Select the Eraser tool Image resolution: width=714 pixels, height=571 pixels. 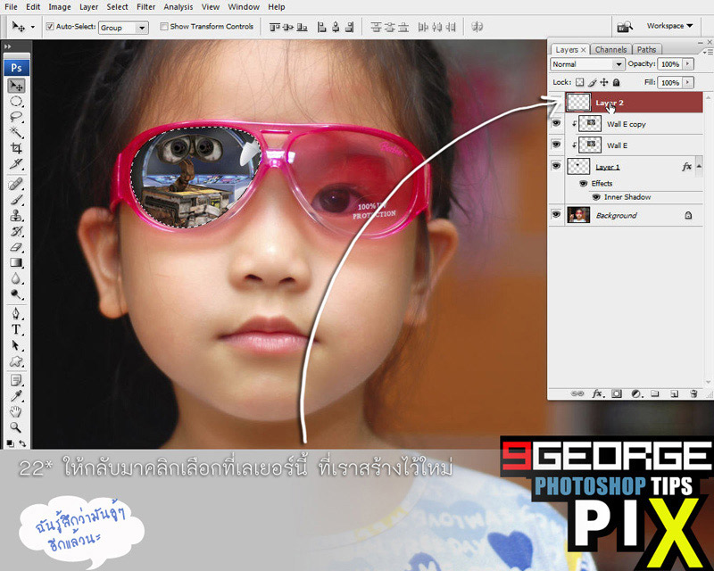pyautogui.click(x=16, y=247)
